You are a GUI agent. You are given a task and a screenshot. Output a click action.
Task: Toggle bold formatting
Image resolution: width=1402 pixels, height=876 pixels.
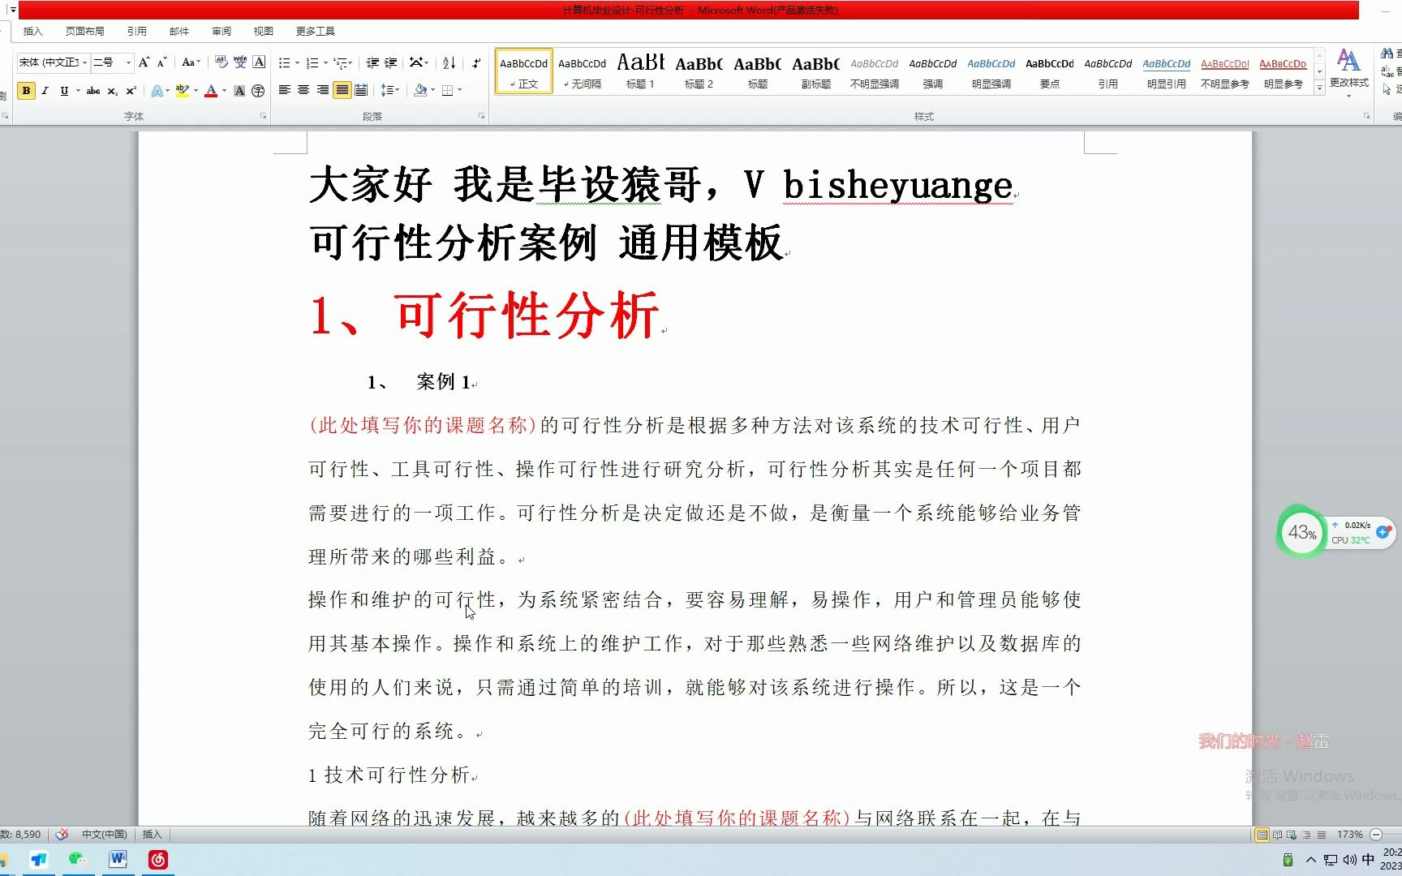coord(26,91)
